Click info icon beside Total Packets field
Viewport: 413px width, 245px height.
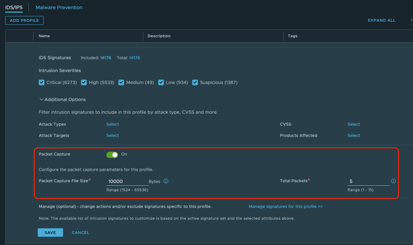coord(393,181)
